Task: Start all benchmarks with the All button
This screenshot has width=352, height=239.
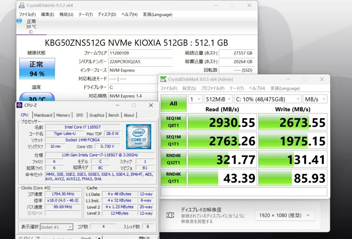Action: 173,103
